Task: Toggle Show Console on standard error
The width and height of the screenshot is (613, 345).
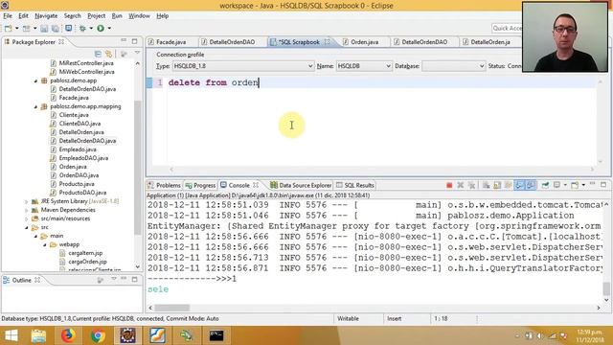Action: point(531,185)
